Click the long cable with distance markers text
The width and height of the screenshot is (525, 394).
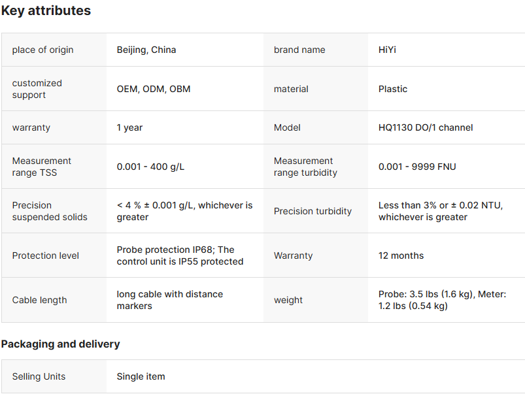click(x=170, y=300)
